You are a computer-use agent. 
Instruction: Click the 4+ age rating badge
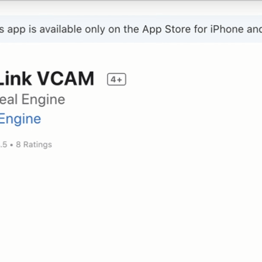pyautogui.click(x=116, y=79)
